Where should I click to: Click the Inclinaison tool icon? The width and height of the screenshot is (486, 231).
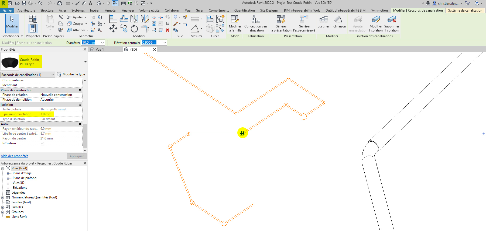click(x=338, y=22)
